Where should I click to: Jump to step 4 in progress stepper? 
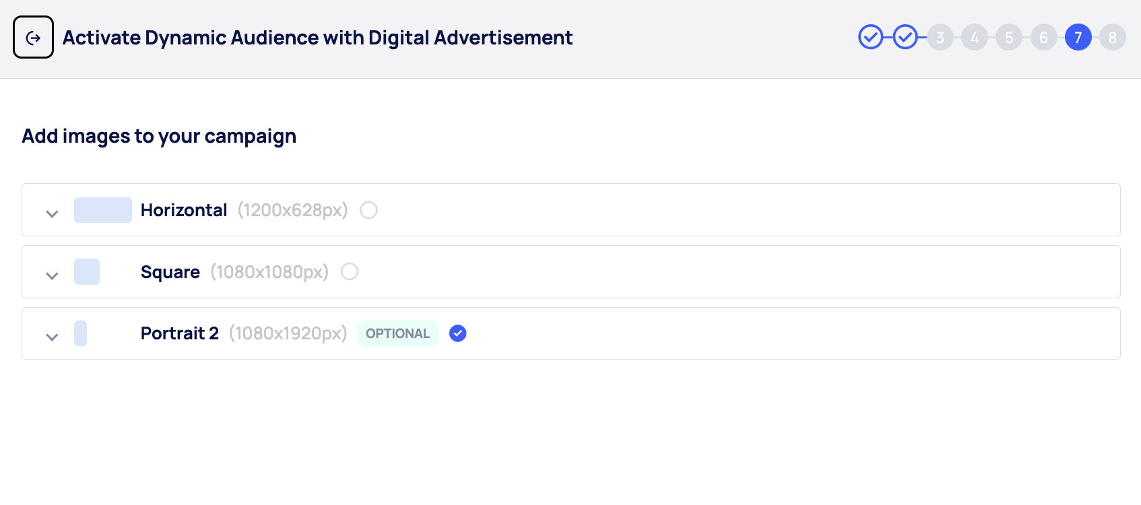click(975, 38)
